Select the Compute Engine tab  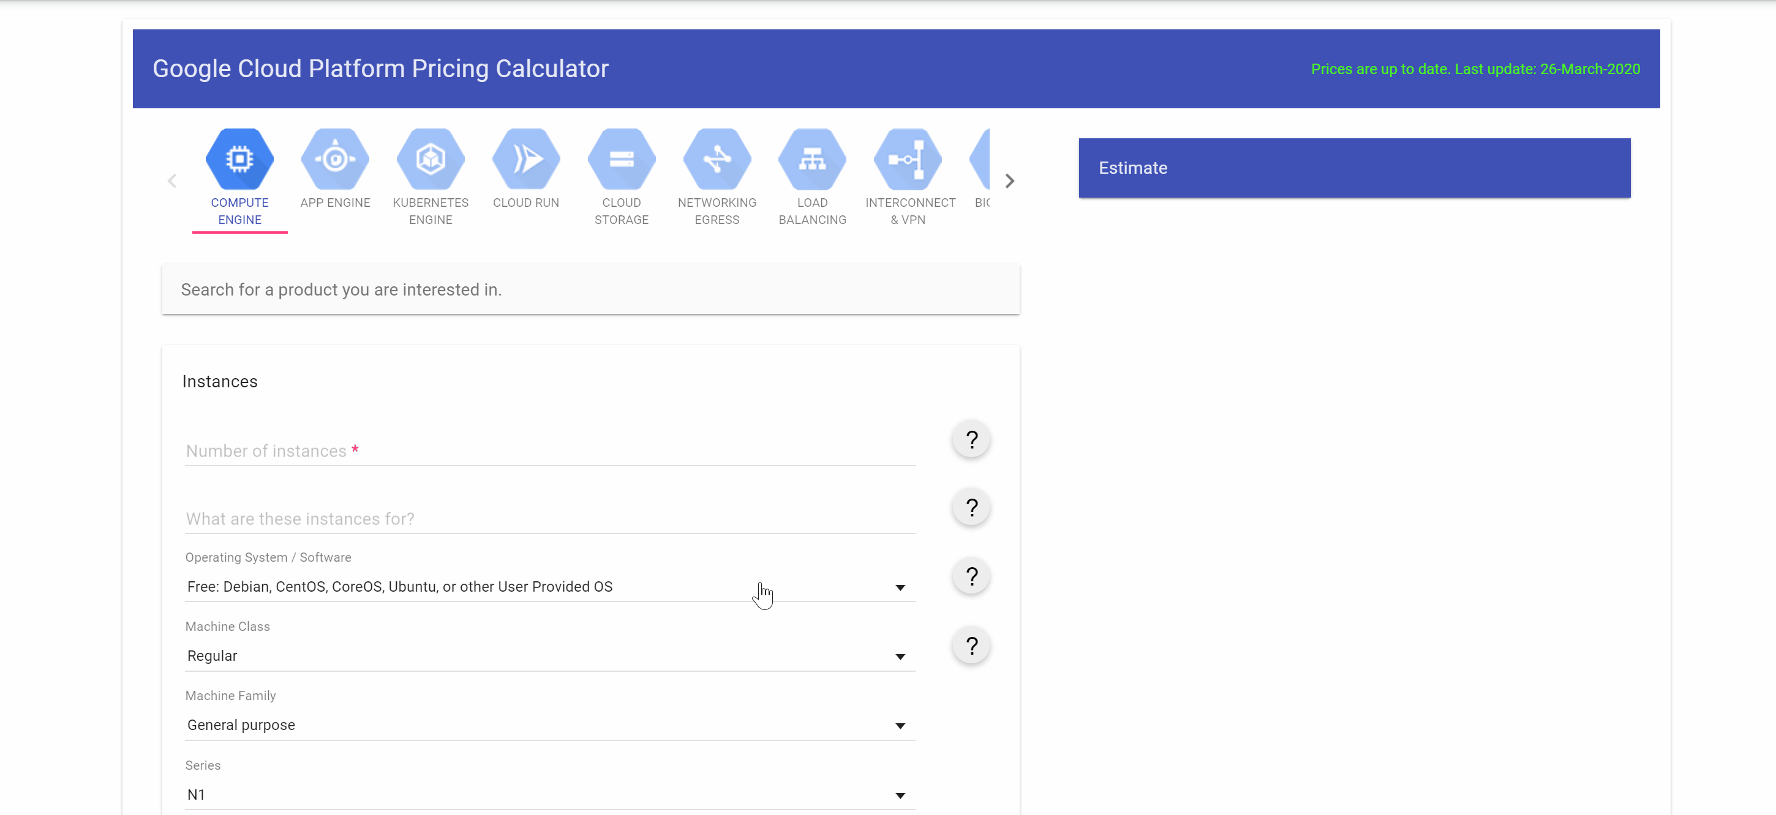(x=239, y=176)
